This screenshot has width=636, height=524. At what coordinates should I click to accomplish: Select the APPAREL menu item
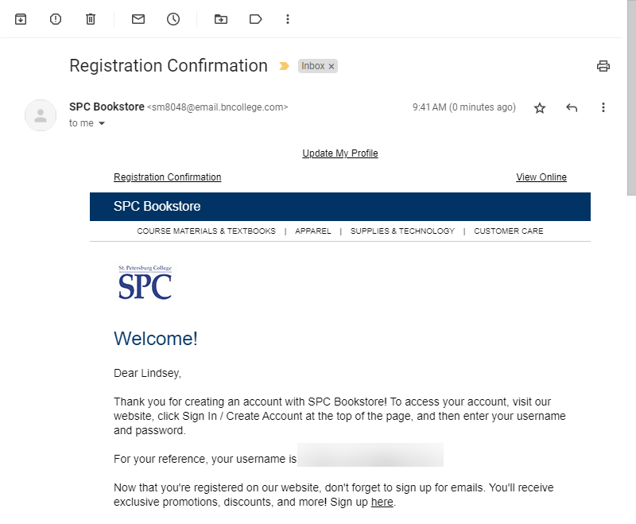pyautogui.click(x=313, y=231)
